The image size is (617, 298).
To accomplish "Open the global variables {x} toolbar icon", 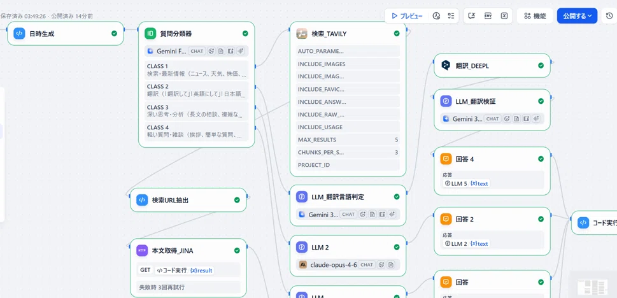I will click(504, 16).
